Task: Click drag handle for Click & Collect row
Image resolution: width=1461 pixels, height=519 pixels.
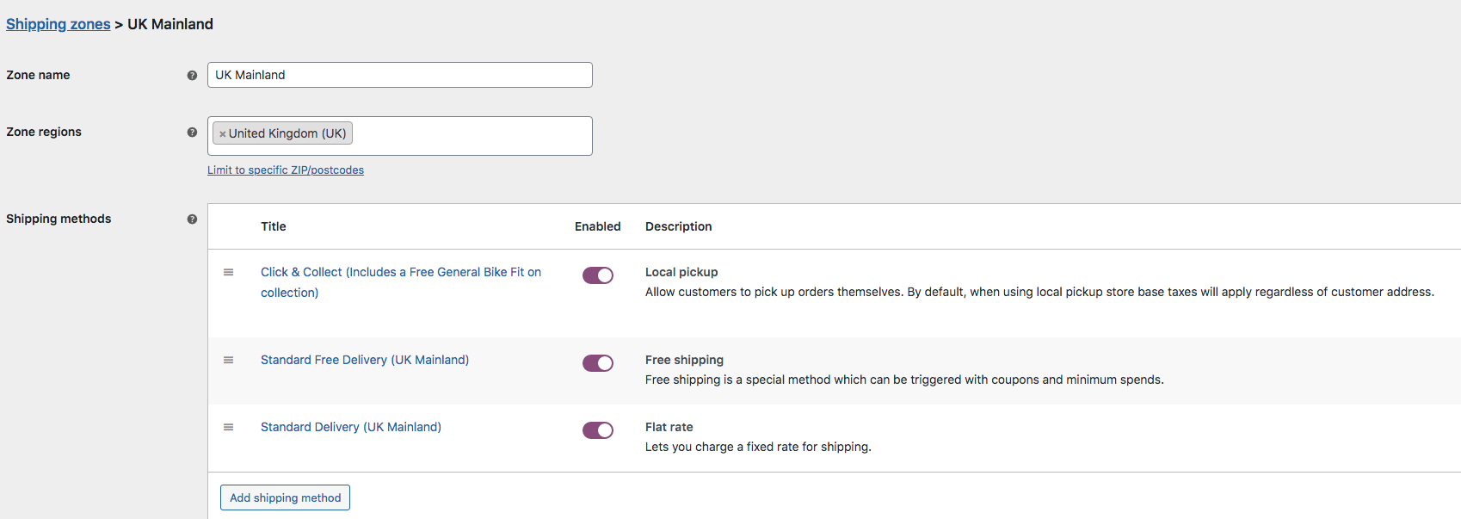Action: (x=229, y=272)
